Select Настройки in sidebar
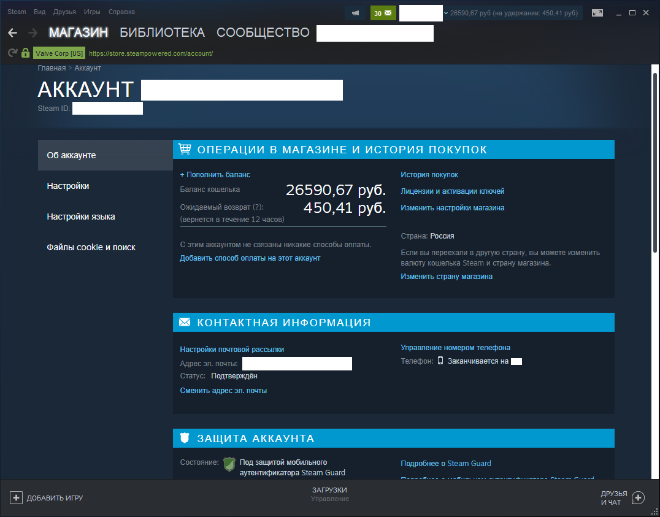Screen dimensions: 660x517 click(x=106, y=186)
